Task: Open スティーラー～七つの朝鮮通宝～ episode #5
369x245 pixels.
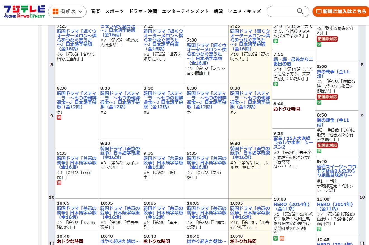Action: (250, 100)
